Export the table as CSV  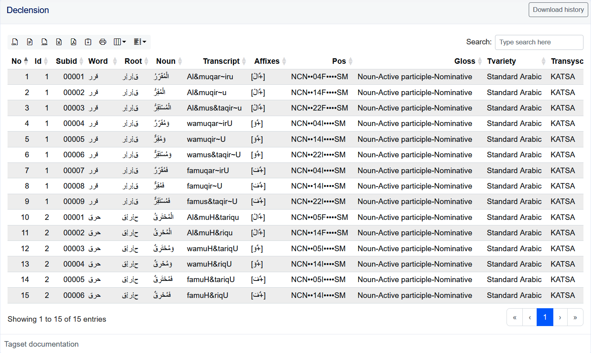click(x=15, y=42)
